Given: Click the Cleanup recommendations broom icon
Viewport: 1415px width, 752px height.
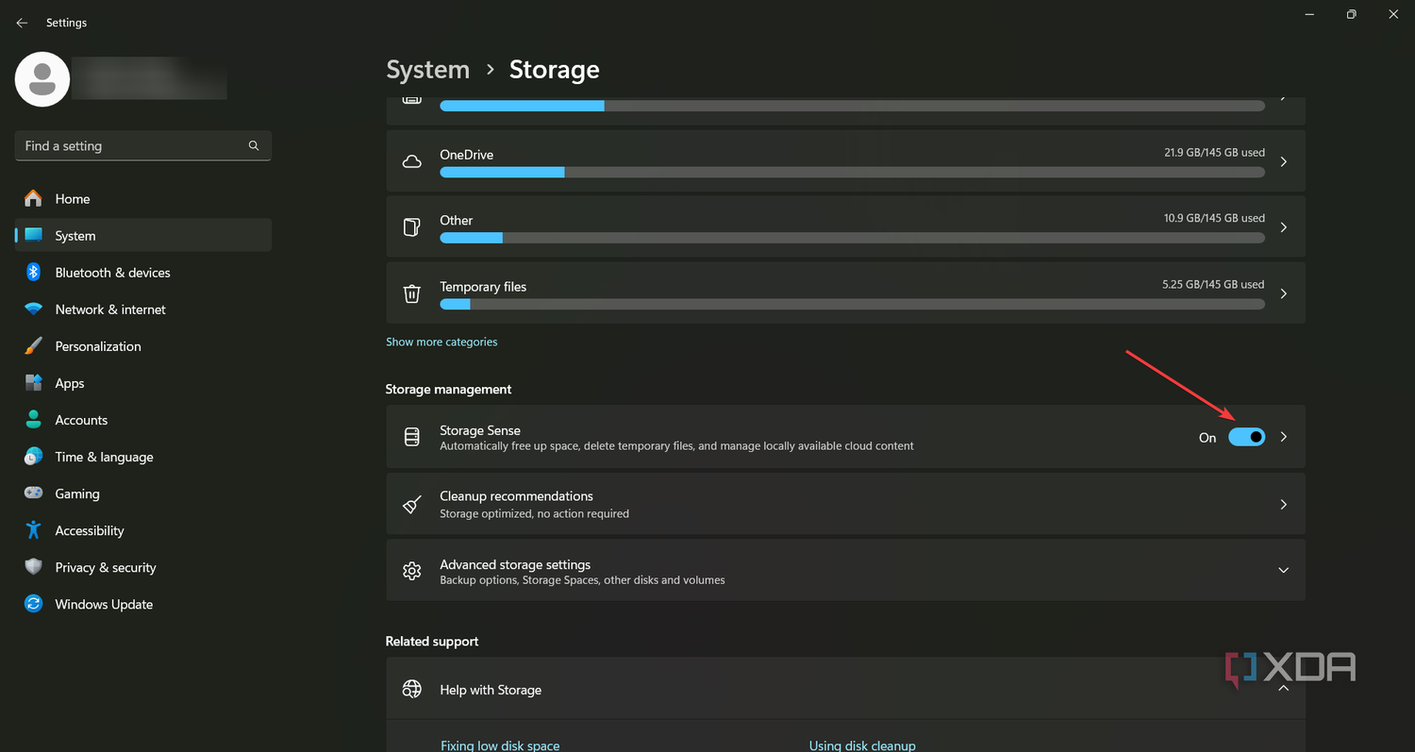Looking at the screenshot, I should click(411, 504).
